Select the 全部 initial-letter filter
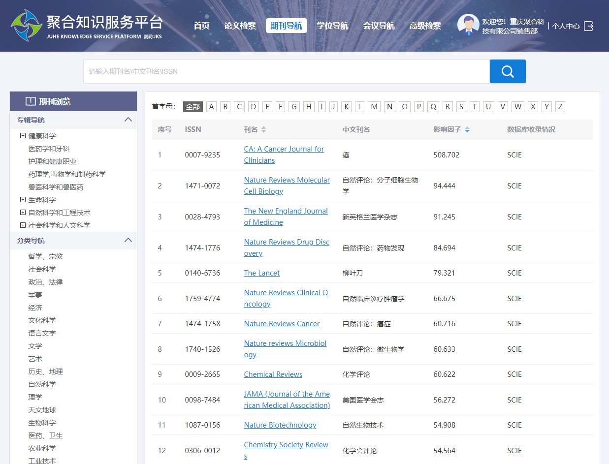This screenshot has width=609, height=464. [192, 107]
